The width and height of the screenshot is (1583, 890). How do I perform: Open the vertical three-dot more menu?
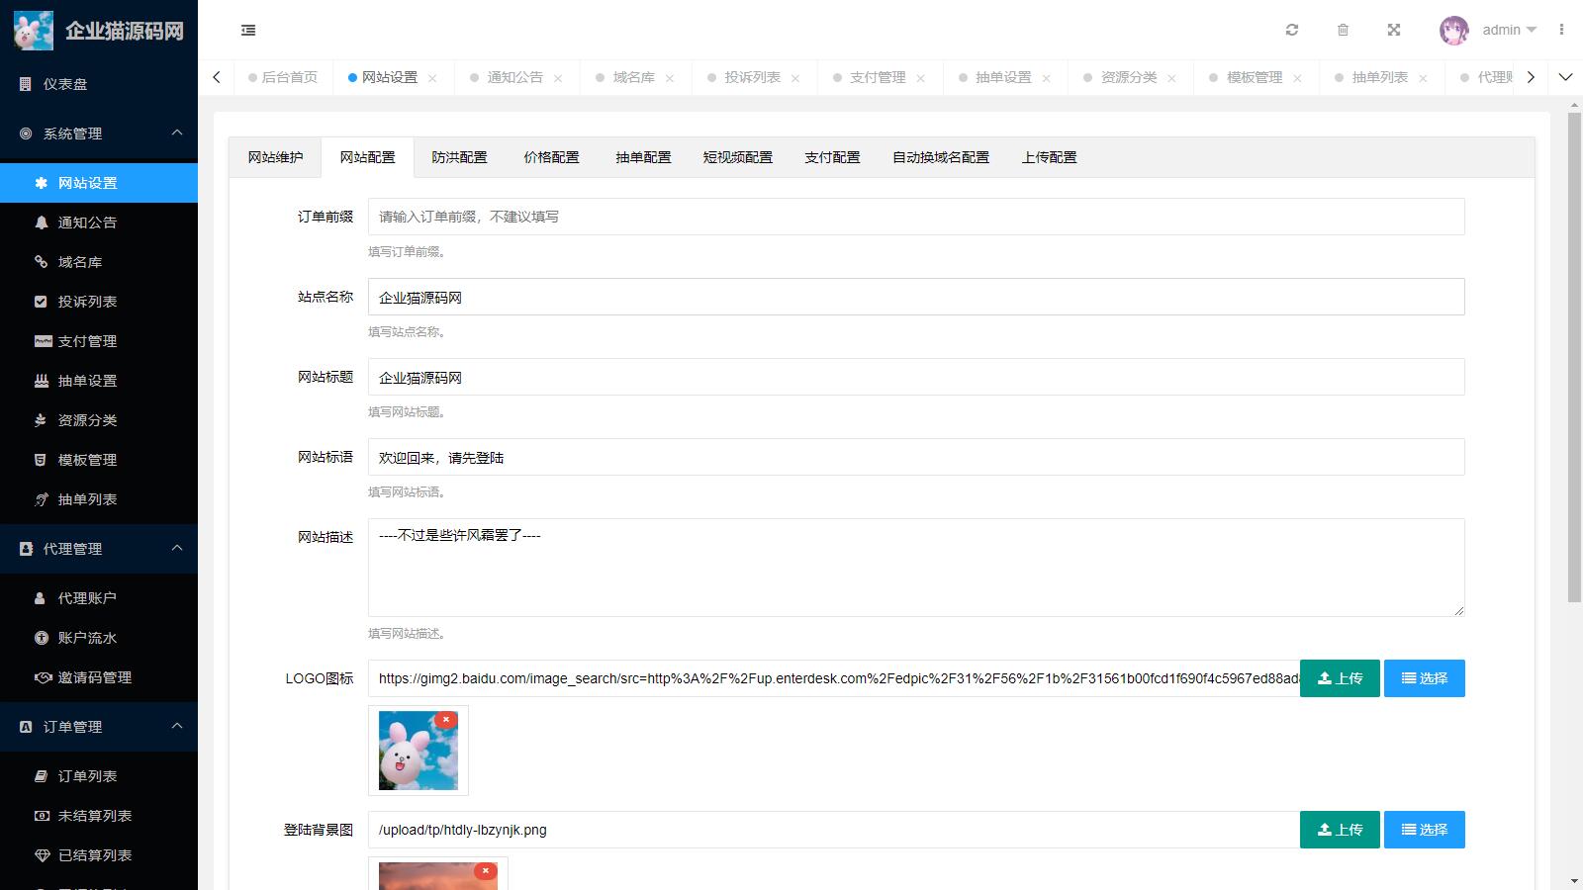(x=1561, y=30)
